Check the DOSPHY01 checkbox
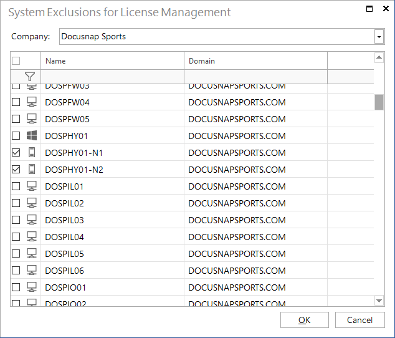 pyautogui.click(x=16, y=136)
